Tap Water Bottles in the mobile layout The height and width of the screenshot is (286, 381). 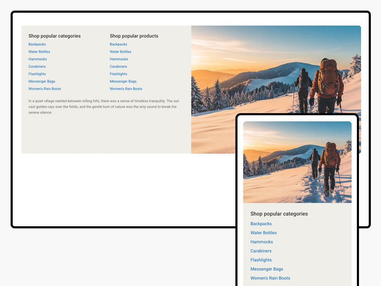pyautogui.click(x=264, y=233)
